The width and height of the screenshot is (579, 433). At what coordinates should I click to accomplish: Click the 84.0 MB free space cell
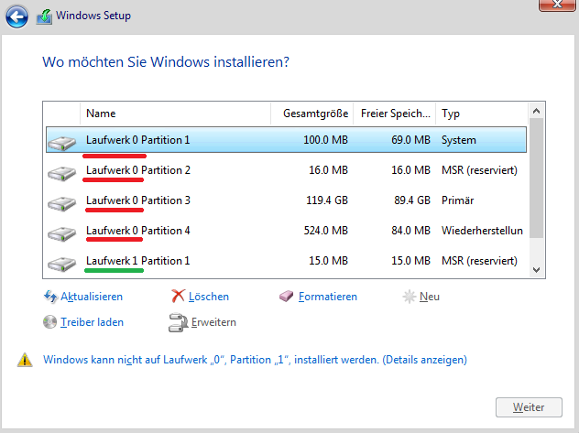410,231
